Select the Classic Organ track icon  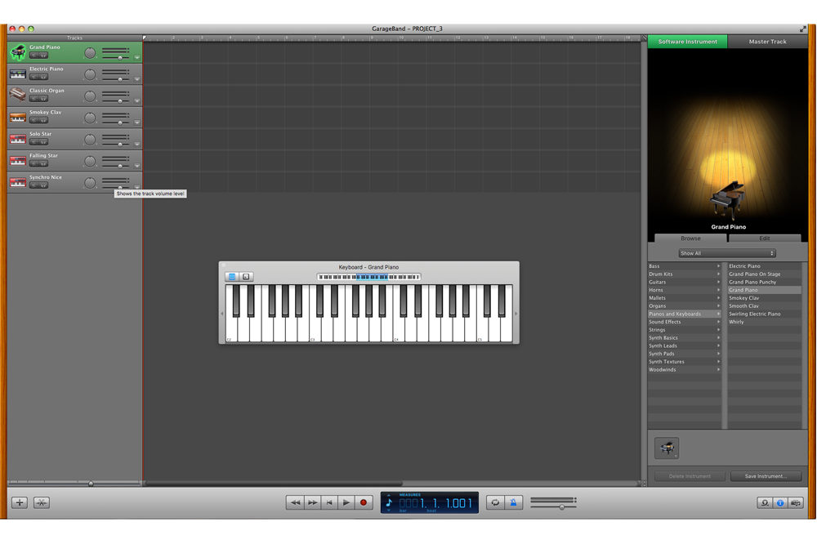[x=18, y=95]
